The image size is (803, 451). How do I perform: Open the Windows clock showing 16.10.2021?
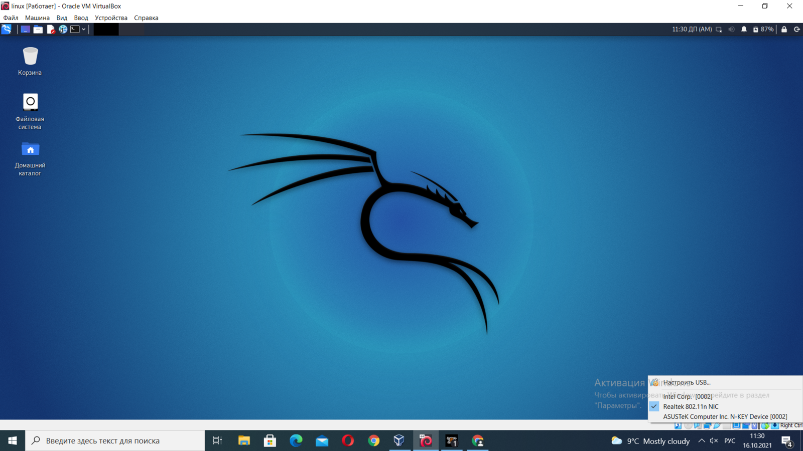pyautogui.click(x=757, y=440)
